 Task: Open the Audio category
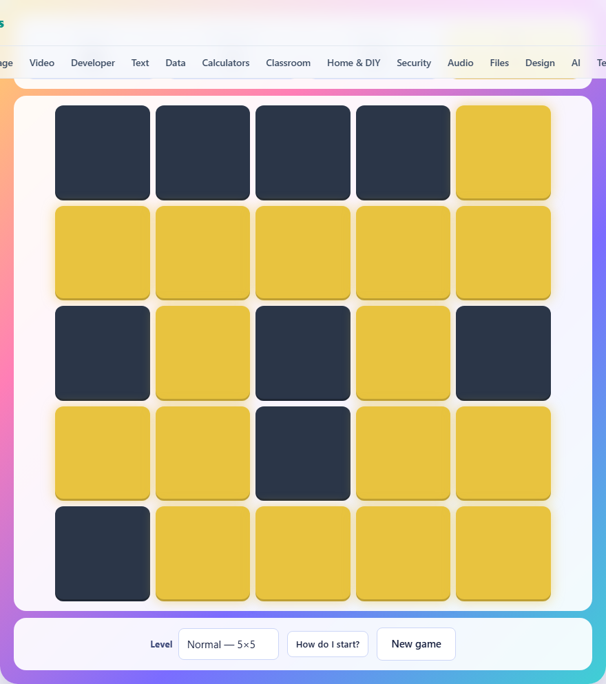pos(461,63)
